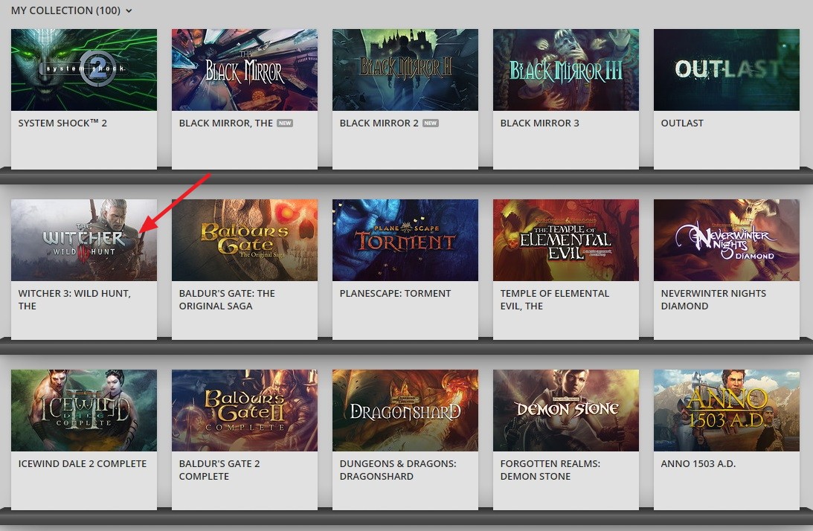This screenshot has height=531, width=813.
Task: Click the BLACK MIRROR 3 title text
Action: 540,123
